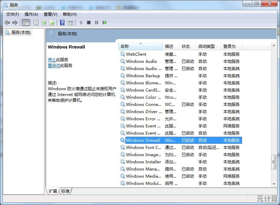
Task: Click the scrollbar up arrow in services list
Action: click(x=274, y=45)
